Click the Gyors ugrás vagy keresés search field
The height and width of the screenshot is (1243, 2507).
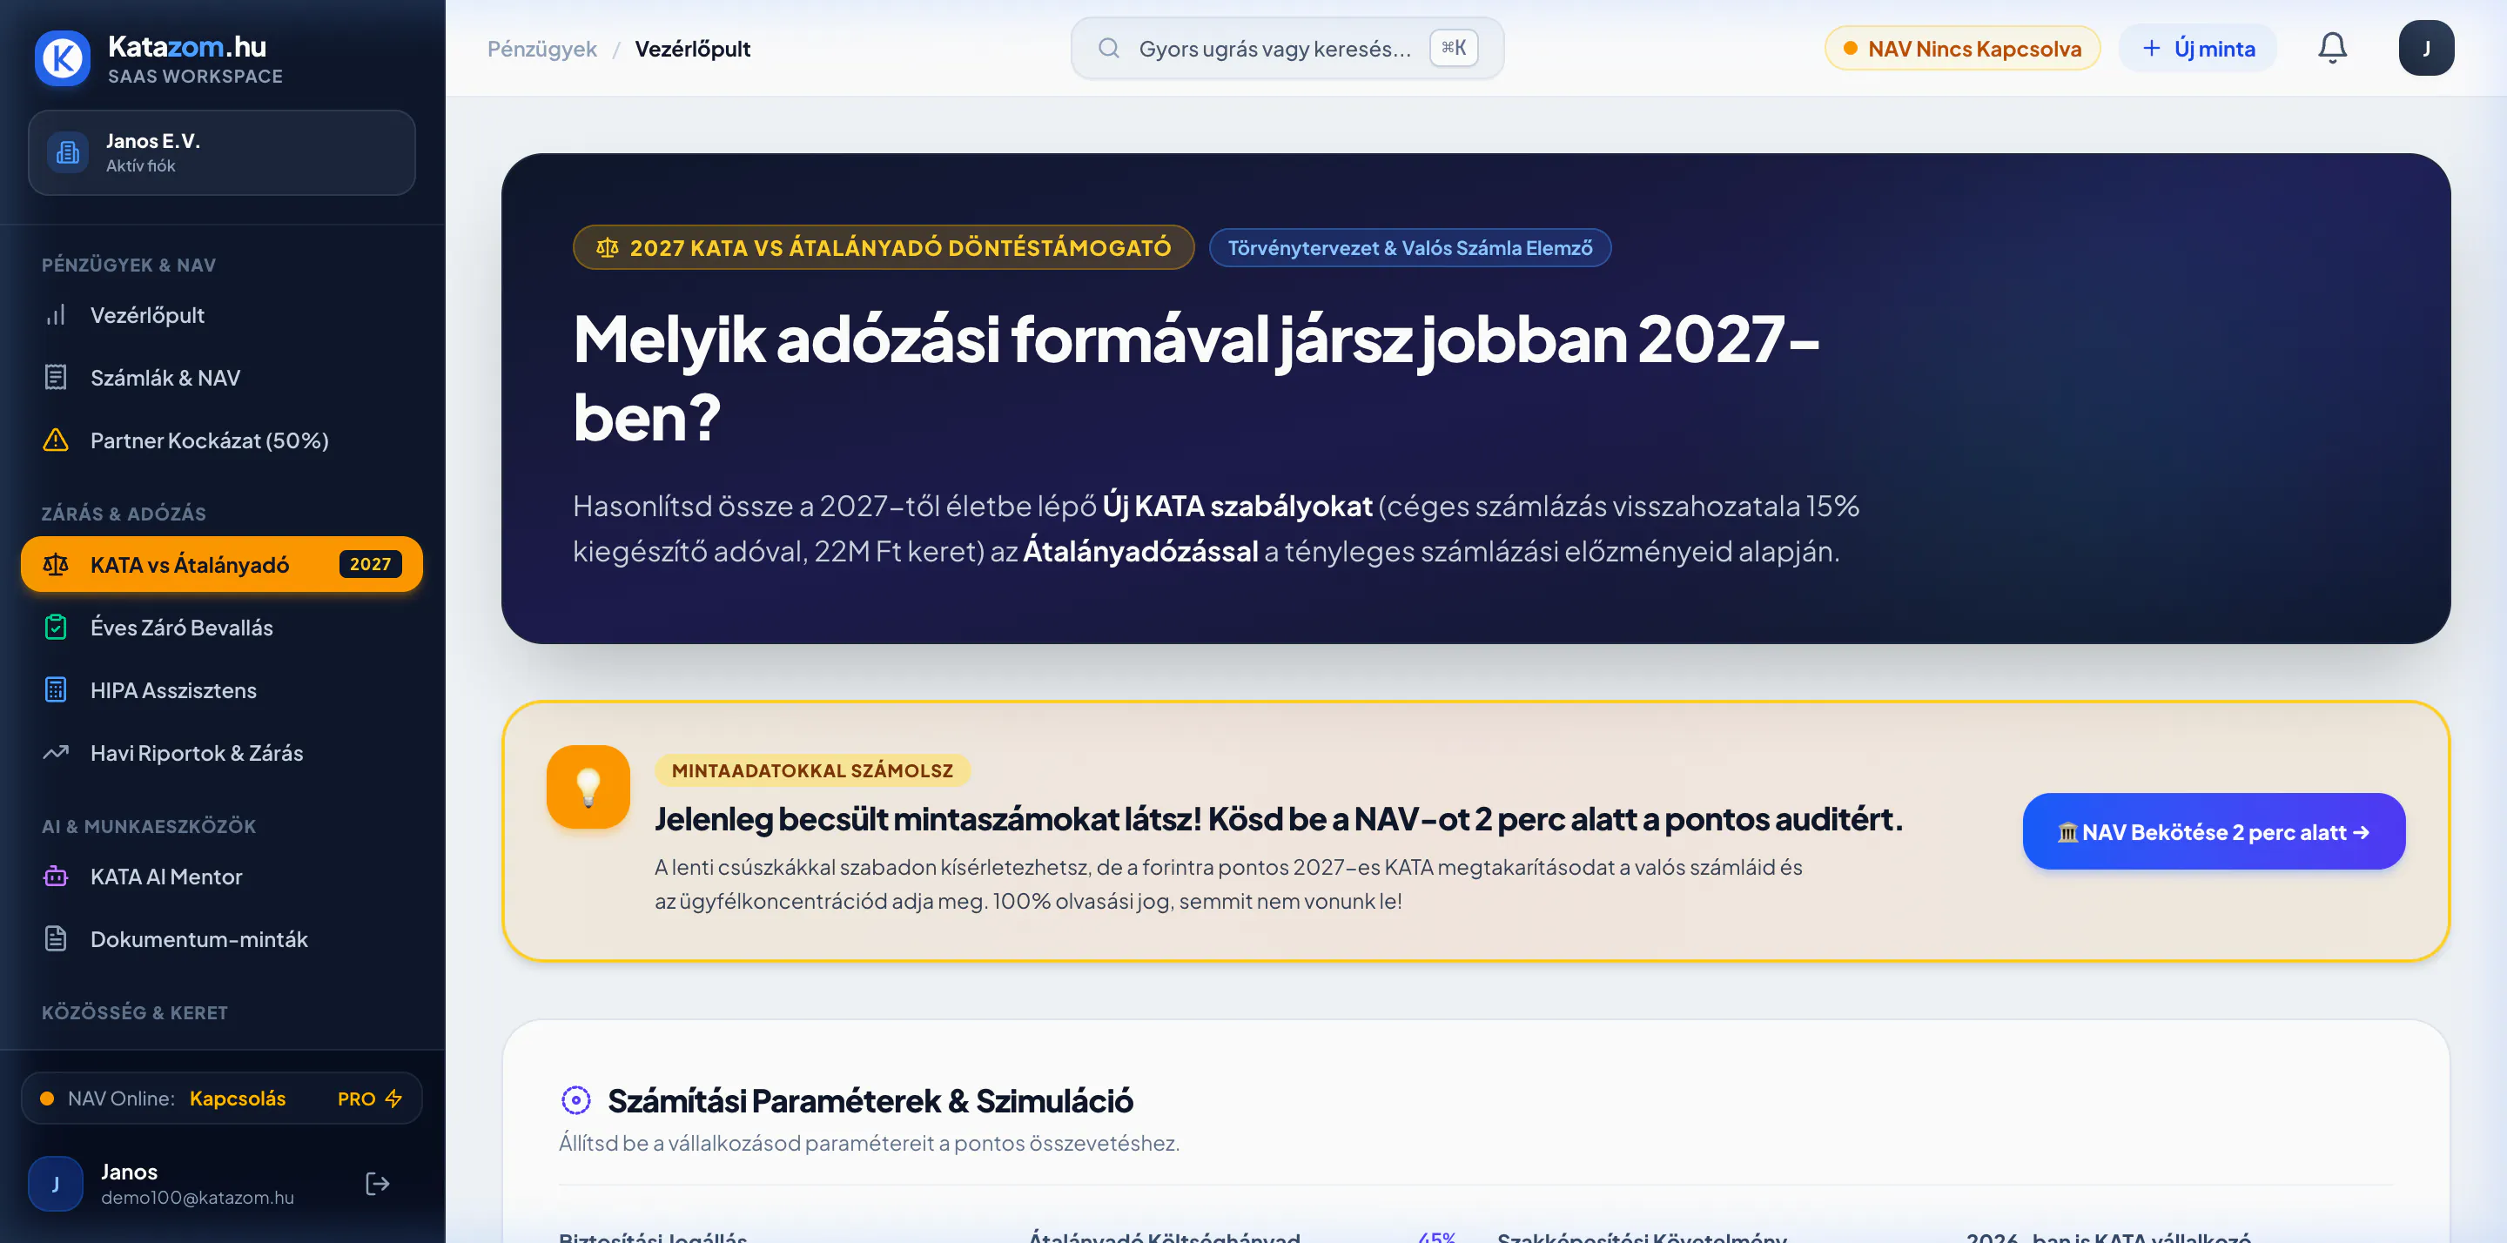pos(1287,48)
